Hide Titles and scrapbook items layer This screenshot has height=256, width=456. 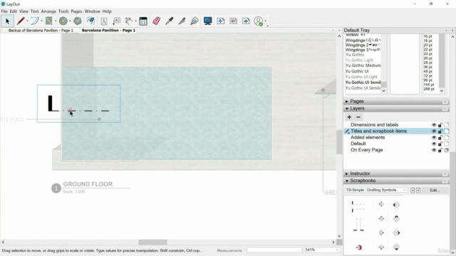coord(434,131)
